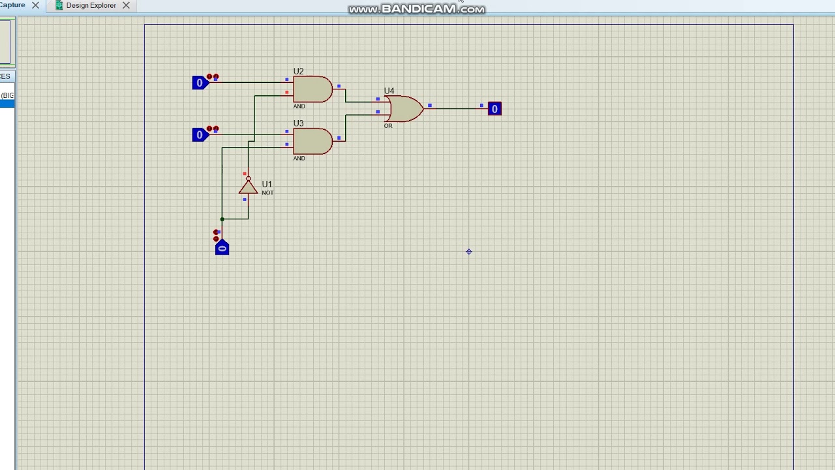The width and height of the screenshot is (835, 470).
Task: Click the 'U4' reference label
Action: coord(389,91)
